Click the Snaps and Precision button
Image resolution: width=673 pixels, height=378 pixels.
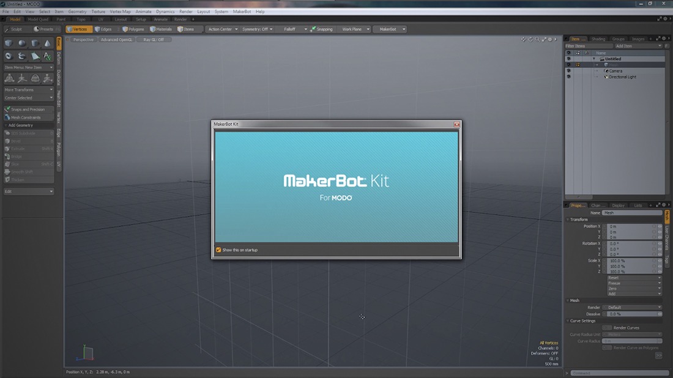point(28,109)
